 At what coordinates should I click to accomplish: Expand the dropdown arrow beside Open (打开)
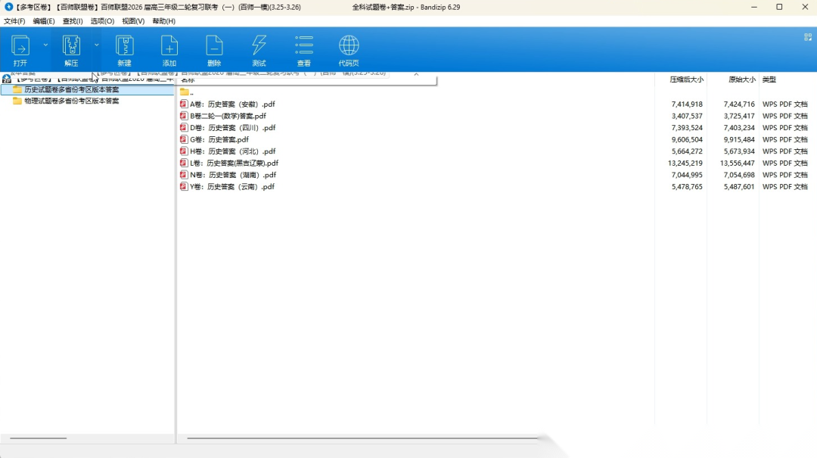(45, 45)
